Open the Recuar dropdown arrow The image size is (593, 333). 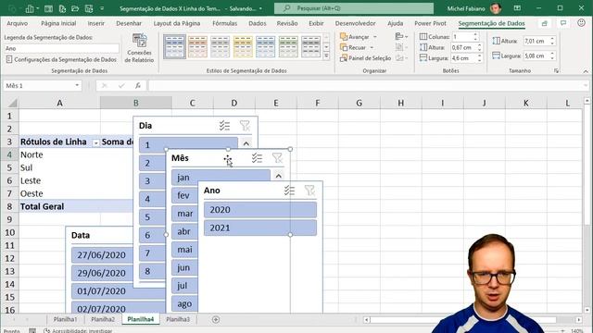372,47
